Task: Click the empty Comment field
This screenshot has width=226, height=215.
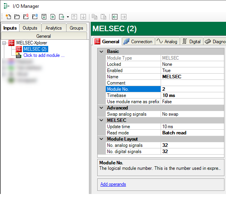Action: 193,83
